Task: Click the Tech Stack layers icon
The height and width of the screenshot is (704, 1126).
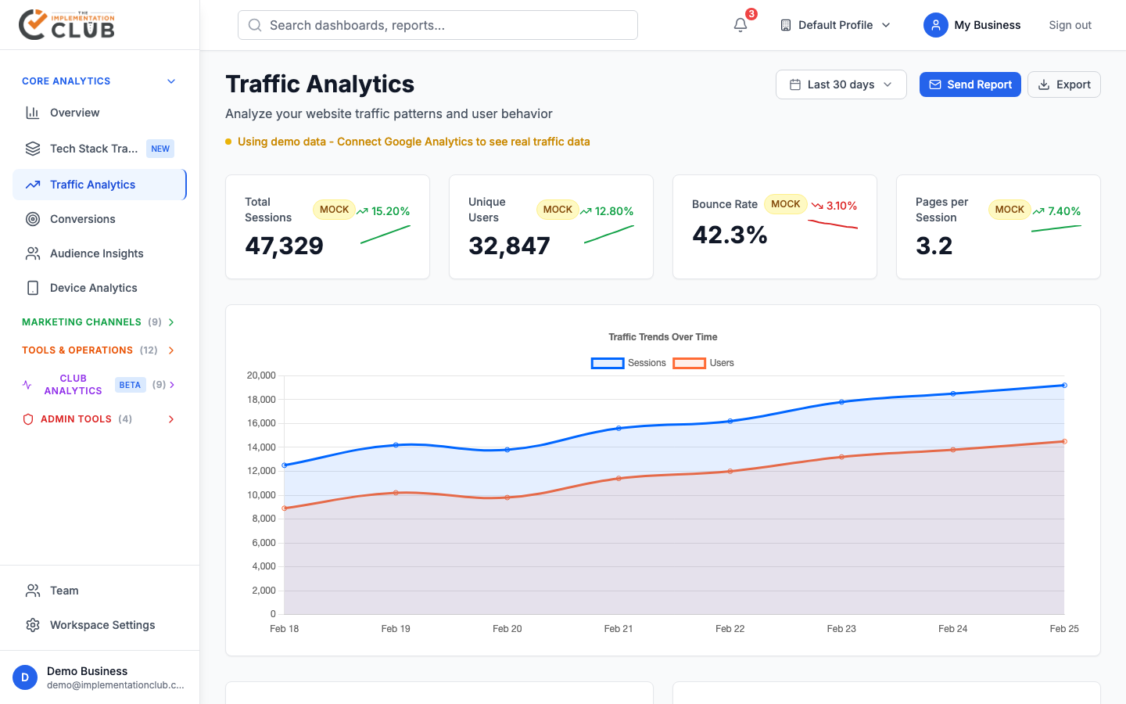Action: pos(33,149)
